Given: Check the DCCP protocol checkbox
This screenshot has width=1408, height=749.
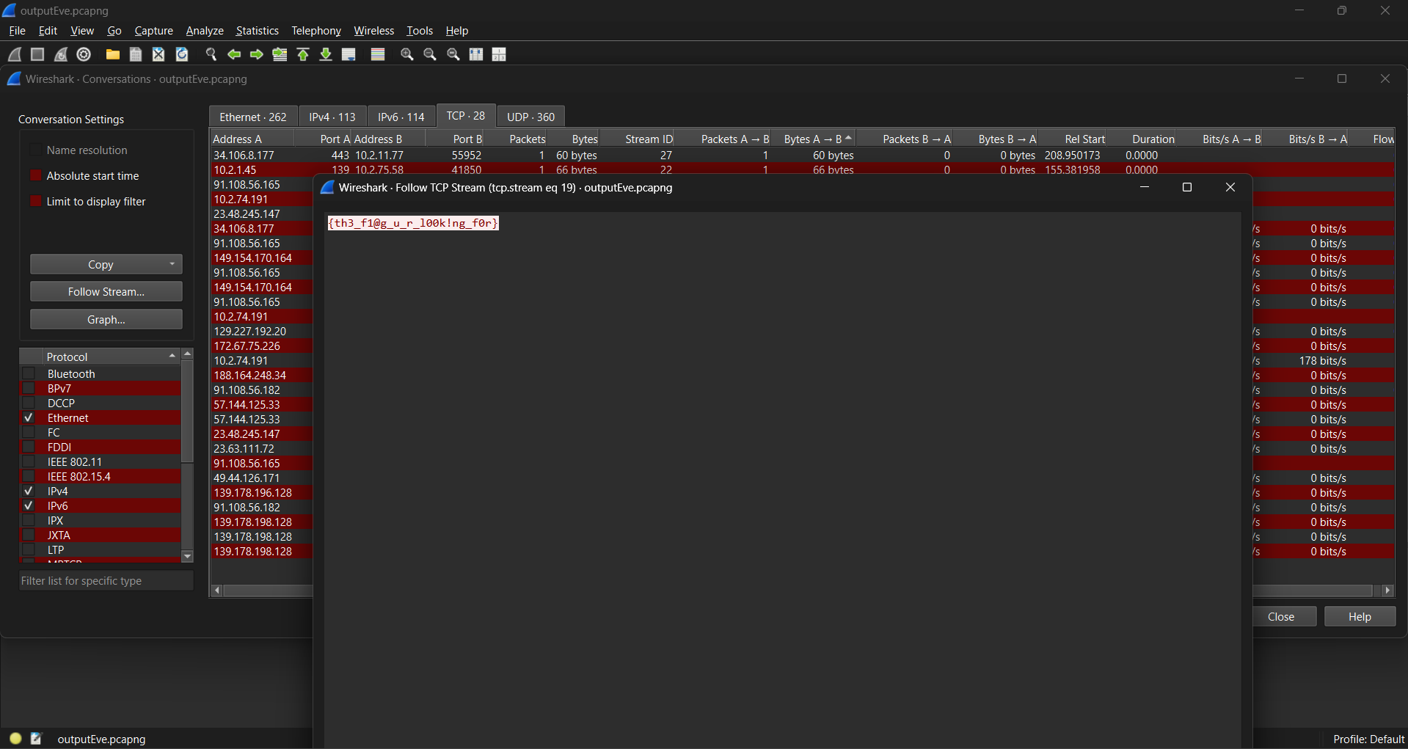Looking at the screenshot, I should (x=29, y=403).
